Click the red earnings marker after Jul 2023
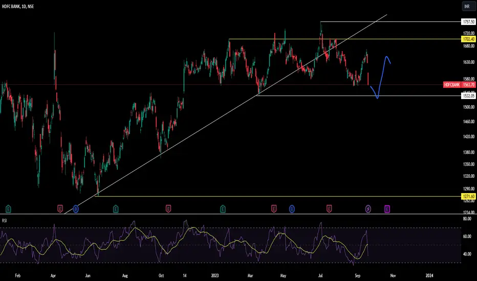Image resolution: width=477 pixels, height=281 pixels. [x=329, y=208]
